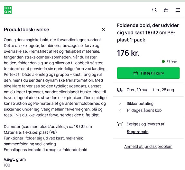Click basket icon inside Tilføj til kurv
The height and width of the screenshot is (170, 185).
click(x=135, y=73)
